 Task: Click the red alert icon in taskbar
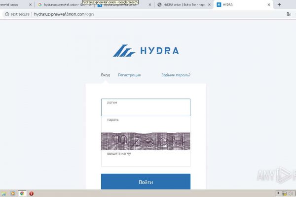(x=31, y=194)
